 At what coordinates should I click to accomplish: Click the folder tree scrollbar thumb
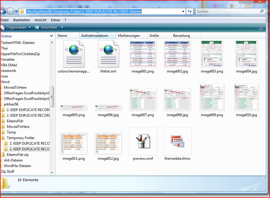[52, 97]
